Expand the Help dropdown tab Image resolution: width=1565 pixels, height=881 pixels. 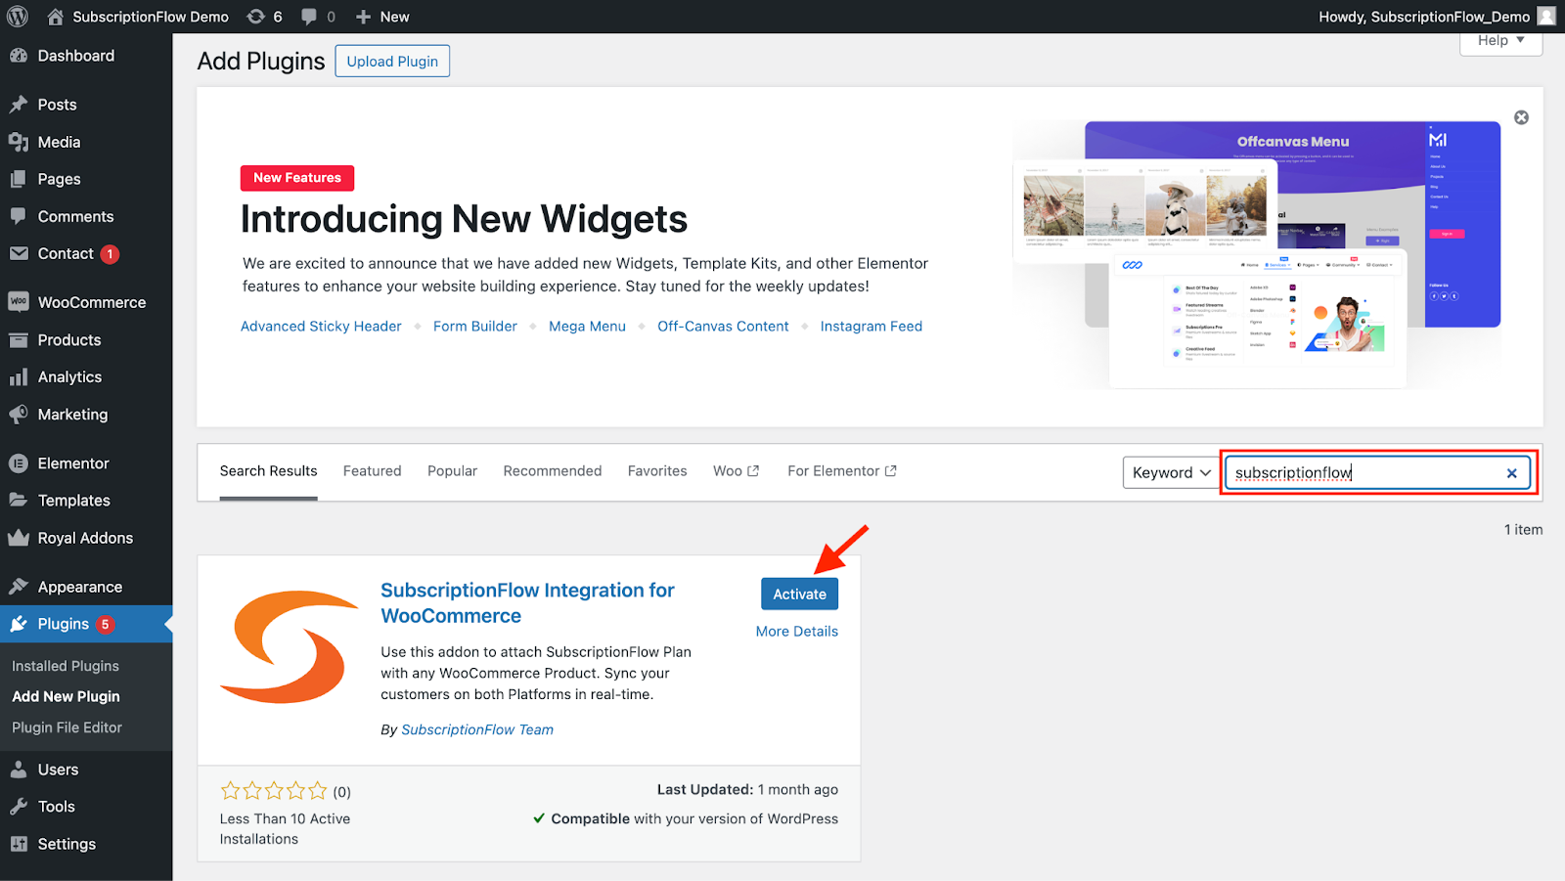click(x=1500, y=41)
